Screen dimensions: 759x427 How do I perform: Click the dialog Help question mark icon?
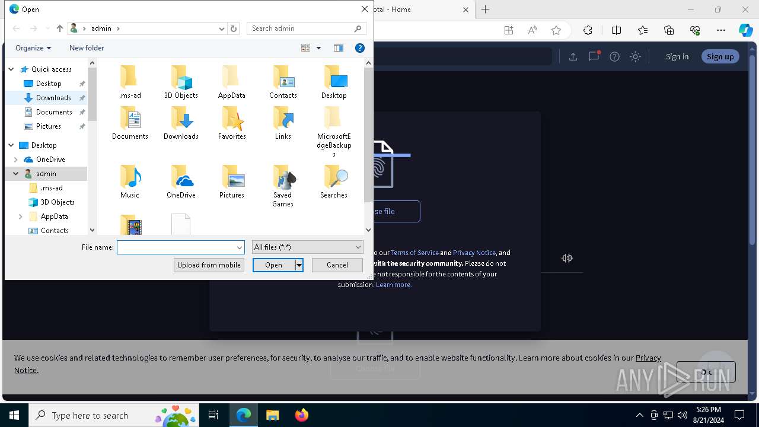click(x=359, y=48)
